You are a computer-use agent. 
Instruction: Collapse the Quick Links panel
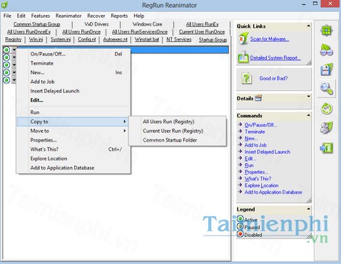click(308, 26)
